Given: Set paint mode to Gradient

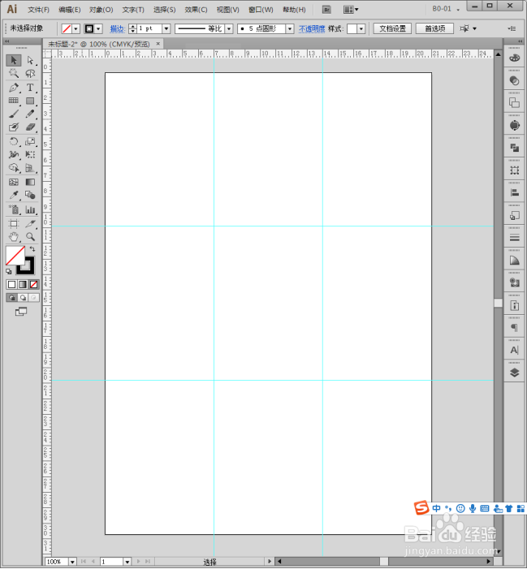Looking at the screenshot, I should point(23,284).
